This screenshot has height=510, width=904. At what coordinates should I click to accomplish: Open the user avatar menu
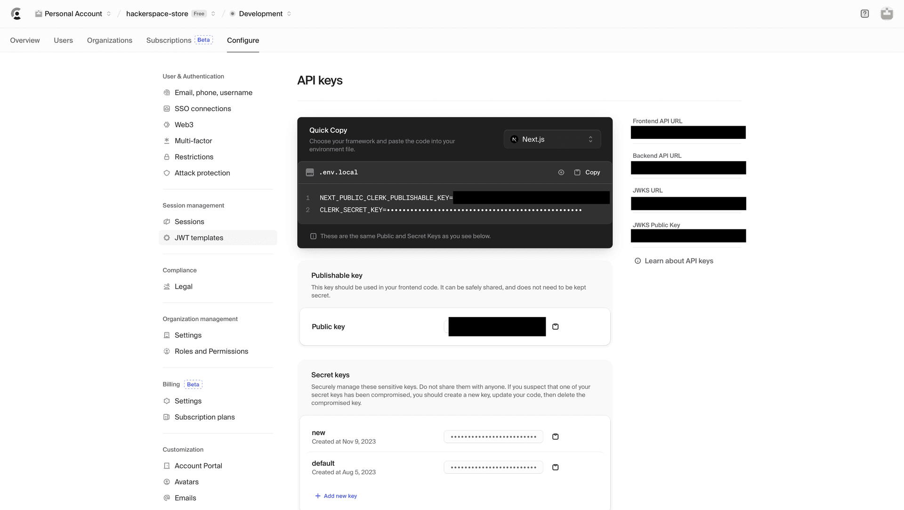(x=887, y=14)
